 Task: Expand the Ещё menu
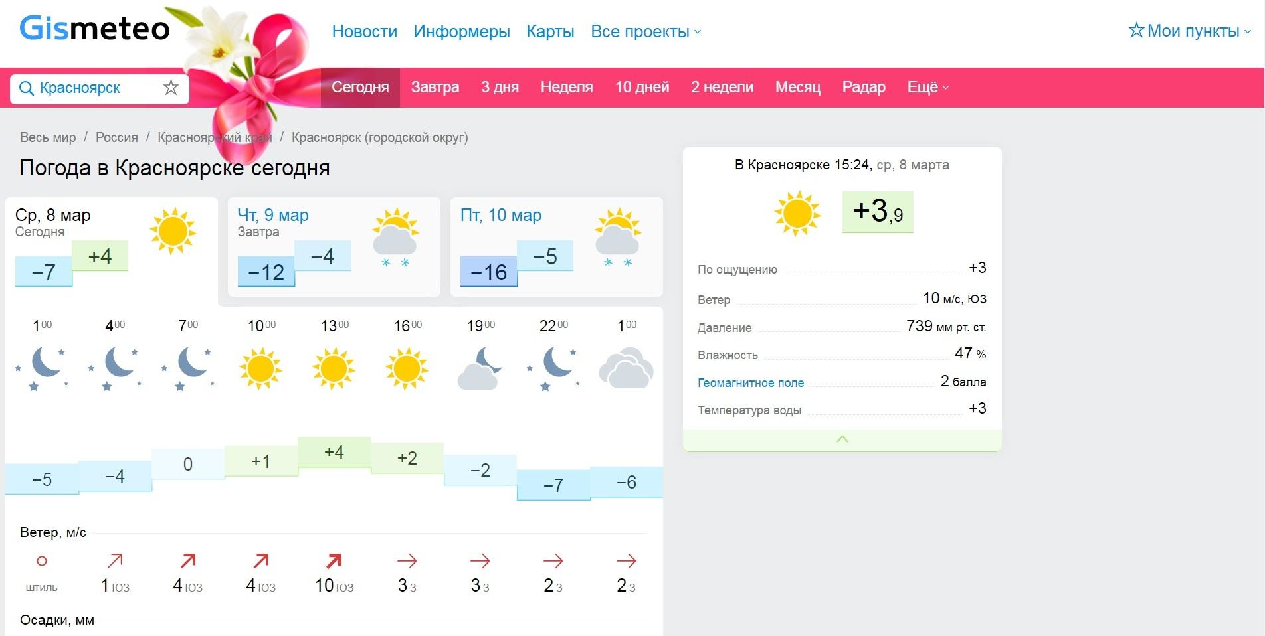tap(927, 87)
